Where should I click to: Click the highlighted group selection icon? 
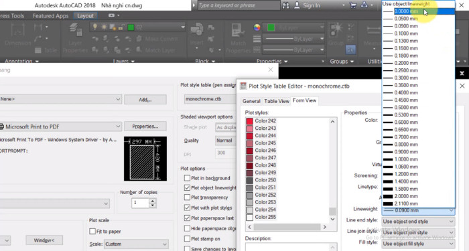tap(350, 50)
